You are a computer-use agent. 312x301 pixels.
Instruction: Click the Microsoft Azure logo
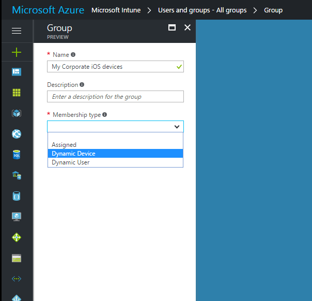tap(48, 10)
